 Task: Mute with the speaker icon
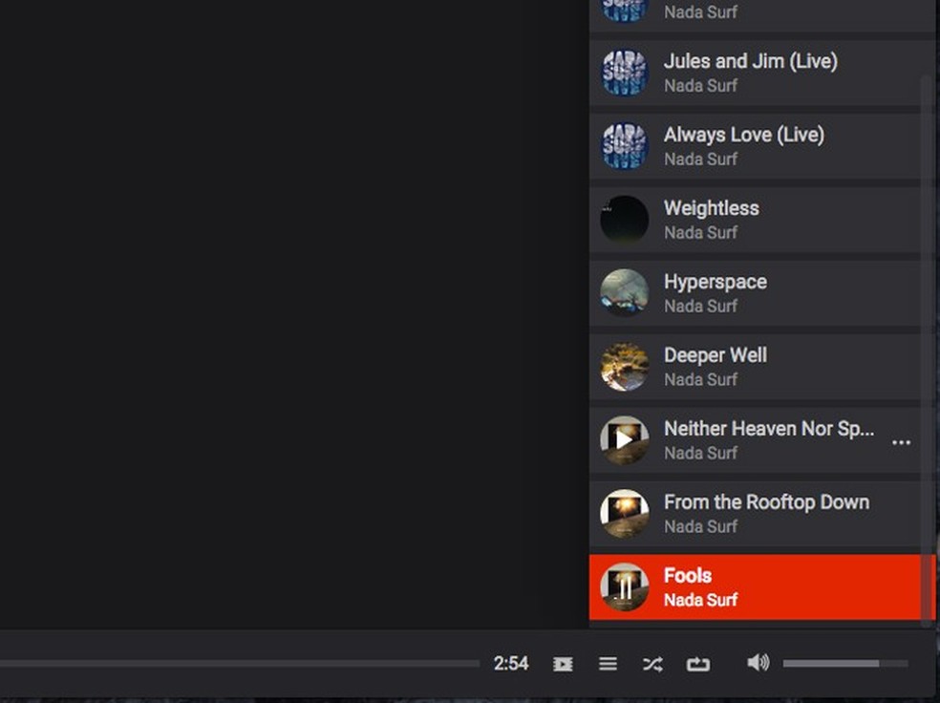coord(758,663)
